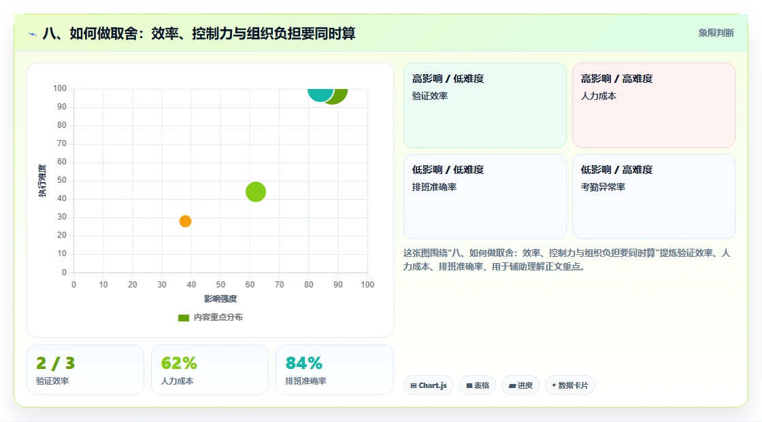Open the 高影响 / 高难度 quadrant card
Viewport: 762px width, 422px height.
[x=653, y=105]
